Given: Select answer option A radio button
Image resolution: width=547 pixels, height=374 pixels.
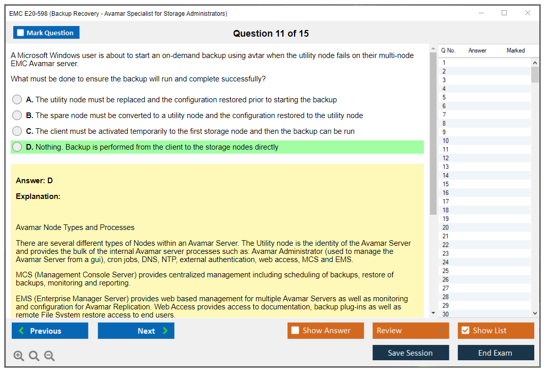Looking at the screenshot, I should pos(17,100).
